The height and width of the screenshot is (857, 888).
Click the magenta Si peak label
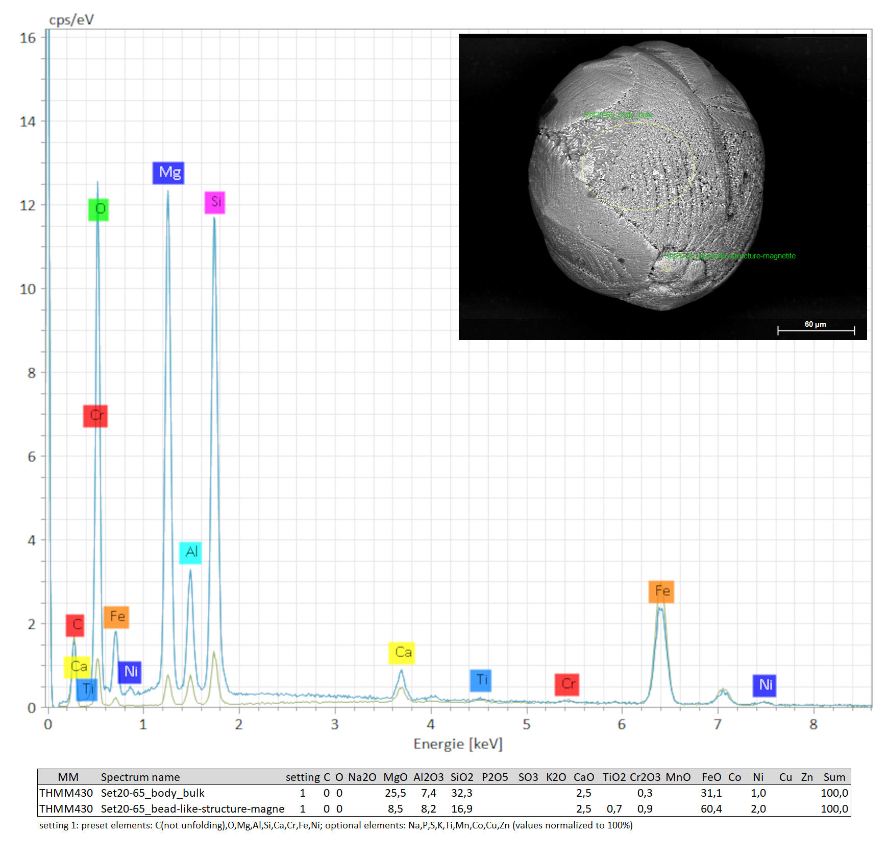(215, 202)
